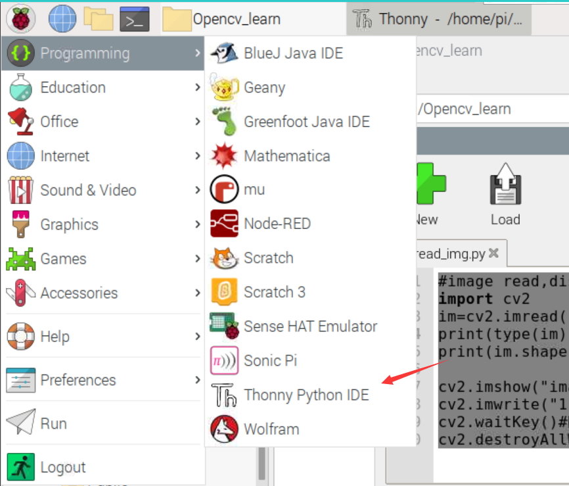Expand the Programming submenu arrow
Viewport: 569px width, 486px height.
(197, 53)
